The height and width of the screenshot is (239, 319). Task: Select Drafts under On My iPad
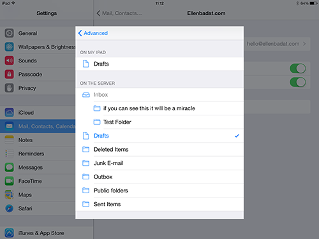tap(159, 64)
